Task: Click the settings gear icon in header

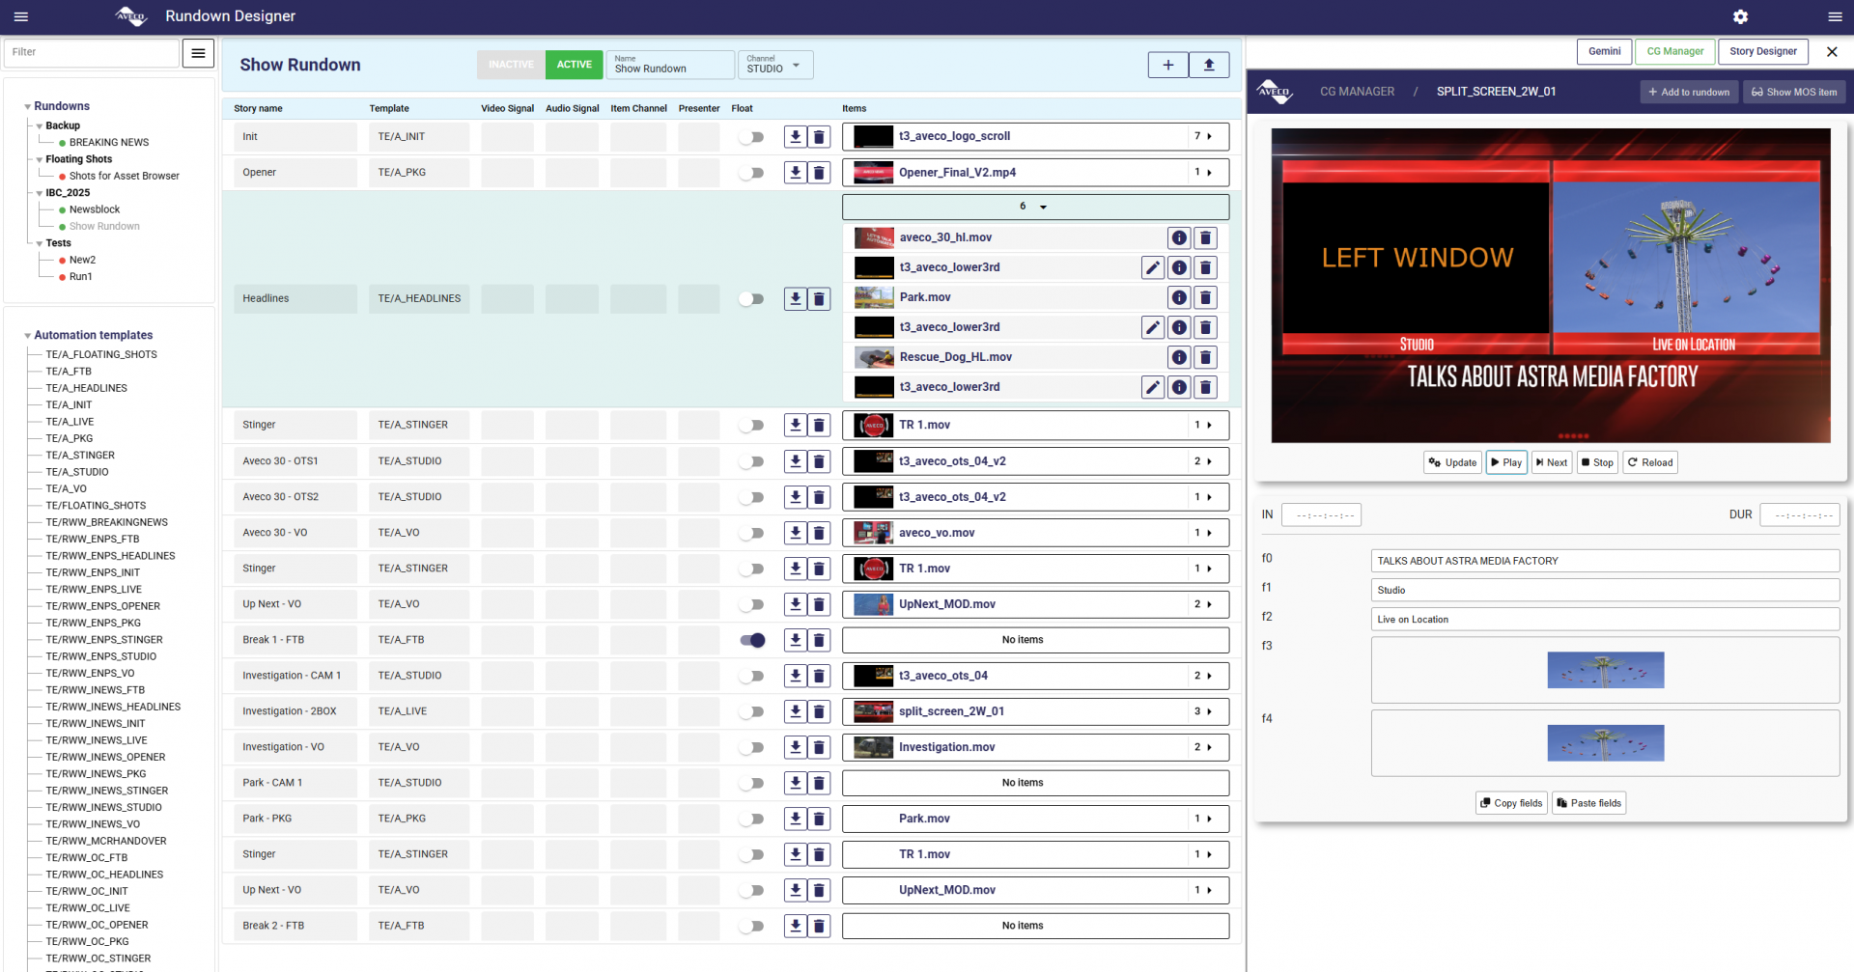Action: (1740, 16)
